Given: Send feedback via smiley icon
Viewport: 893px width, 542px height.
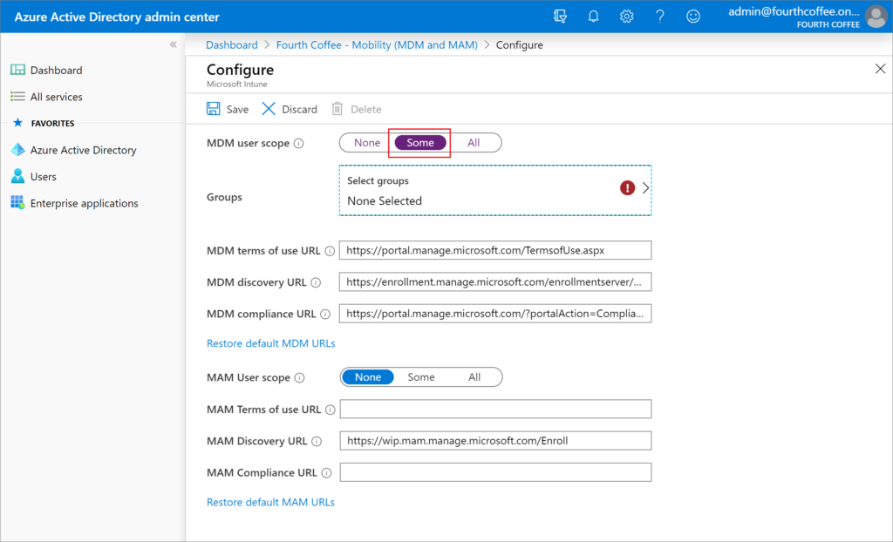Looking at the screenshot, I should coord(693,17).
